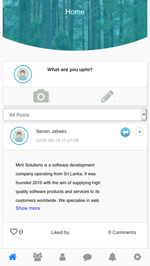
Task: Open Senon Jabeks profile avatar
Action: pyautogui.click(x=20, y=136)
